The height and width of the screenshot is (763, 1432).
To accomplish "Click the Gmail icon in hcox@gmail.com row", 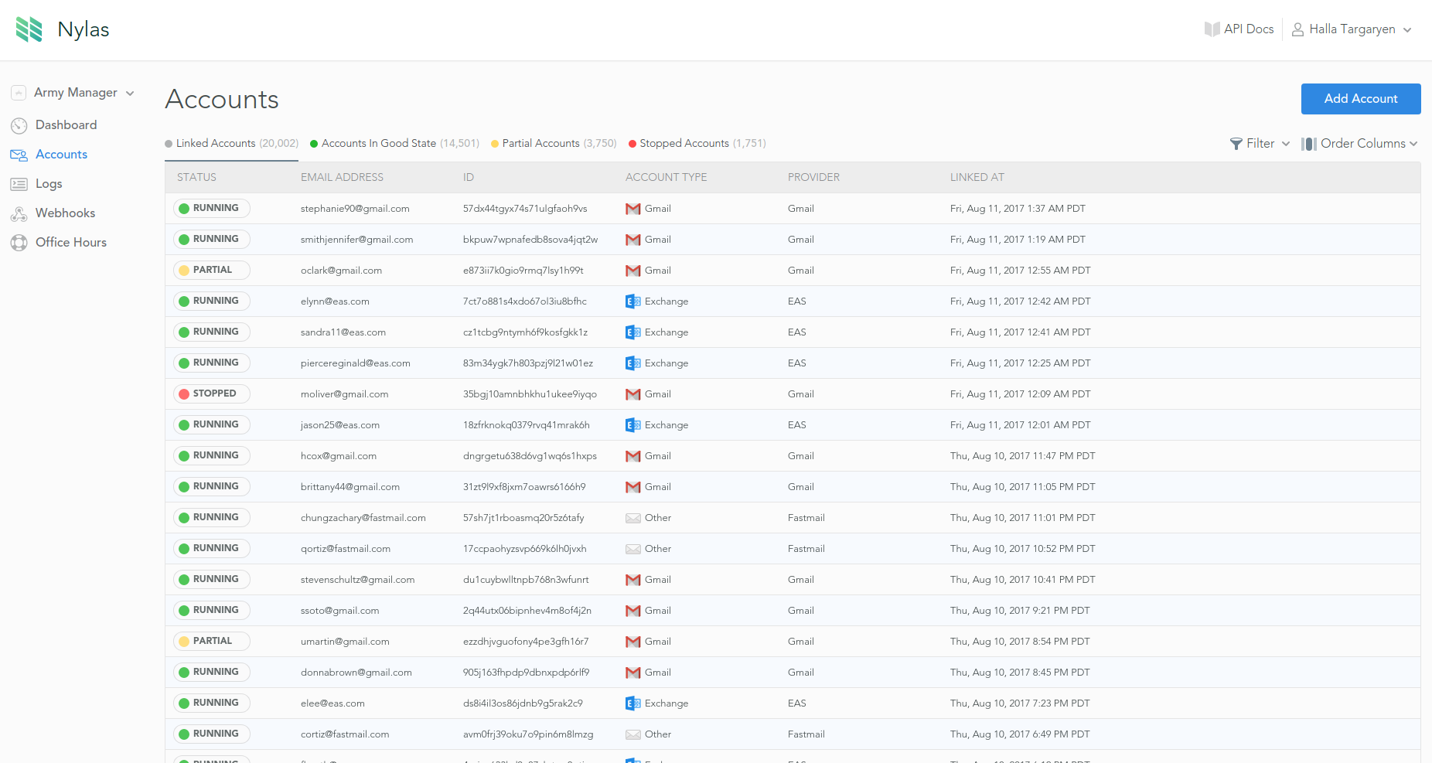I will (x=632, y=456).
